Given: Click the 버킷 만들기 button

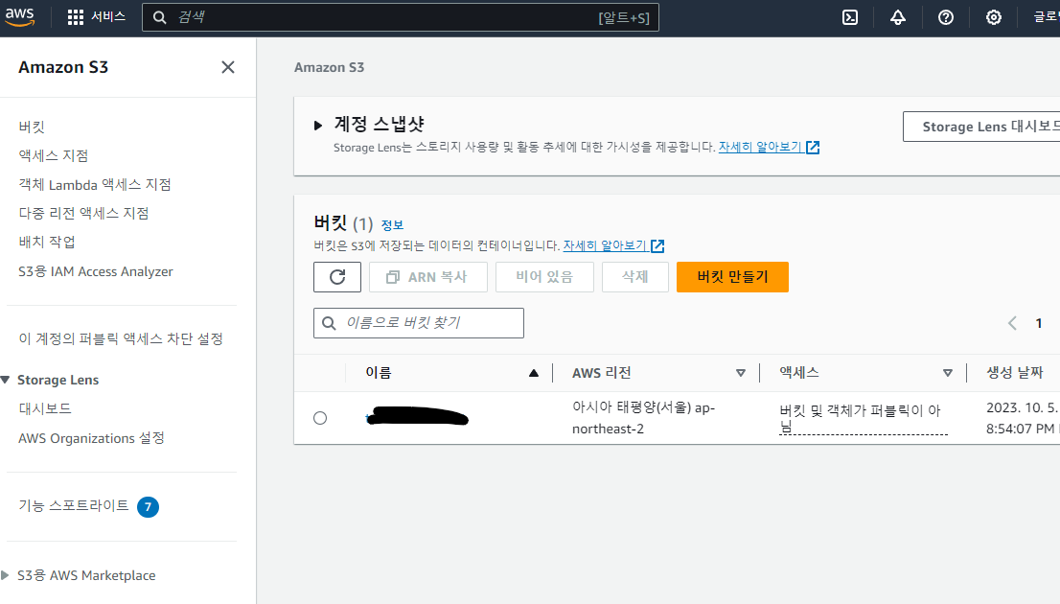Looking at the screenshot, I should 732,277.
